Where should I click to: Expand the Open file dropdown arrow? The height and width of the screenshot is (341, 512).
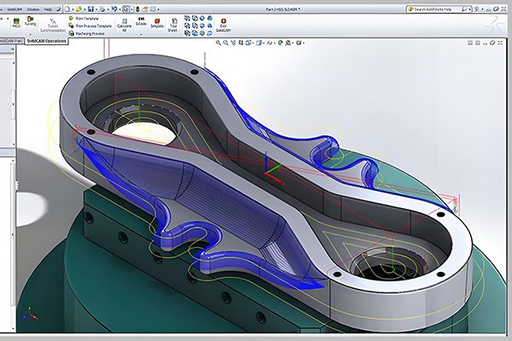[x=84, y=9]
